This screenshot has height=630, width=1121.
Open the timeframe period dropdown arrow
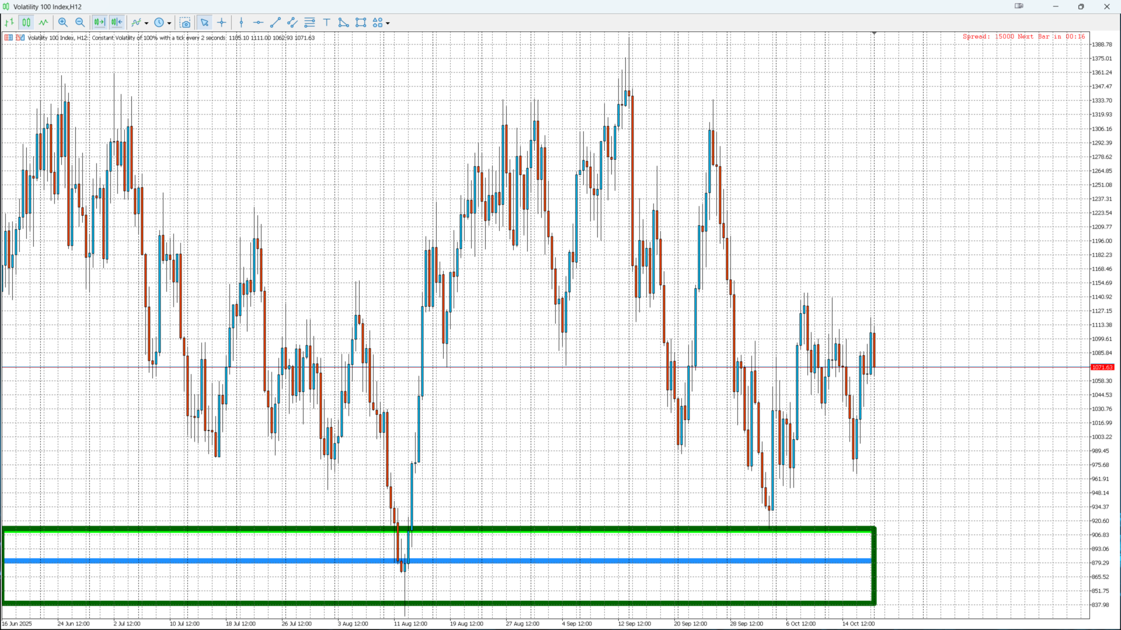[169, 23]
